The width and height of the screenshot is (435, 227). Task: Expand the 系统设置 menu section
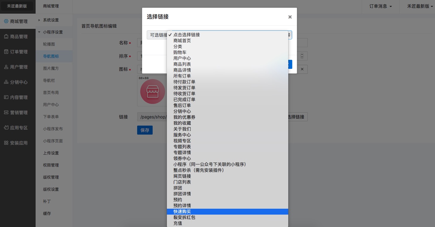click(51, 20)
